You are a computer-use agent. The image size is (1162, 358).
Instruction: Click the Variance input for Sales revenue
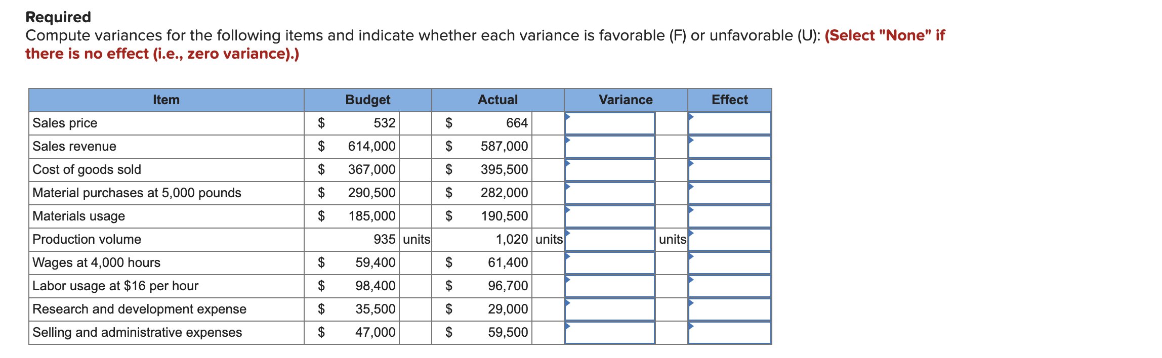point(610,146)
